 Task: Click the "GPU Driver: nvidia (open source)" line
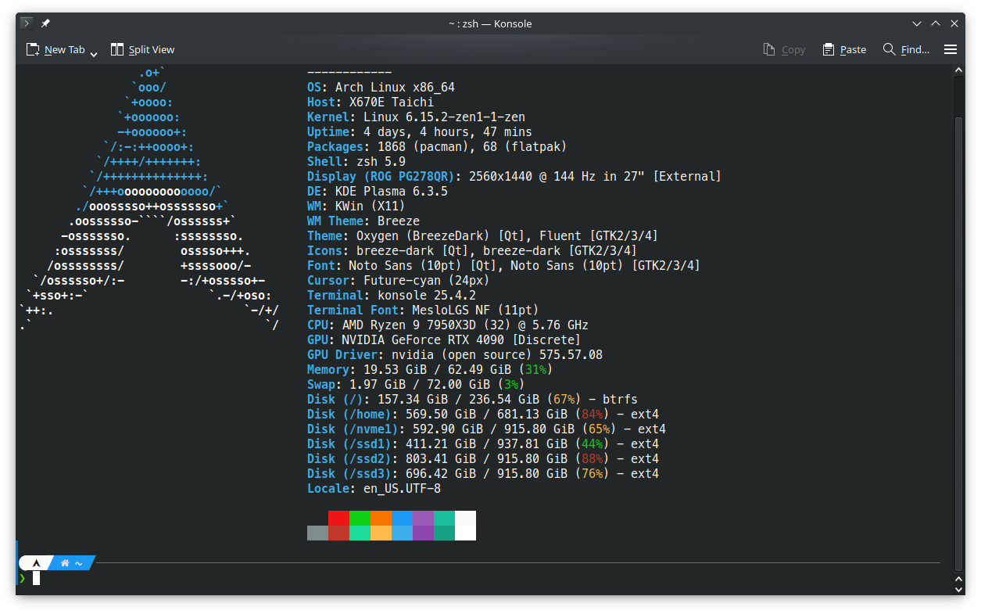click(x=455, y=354)
